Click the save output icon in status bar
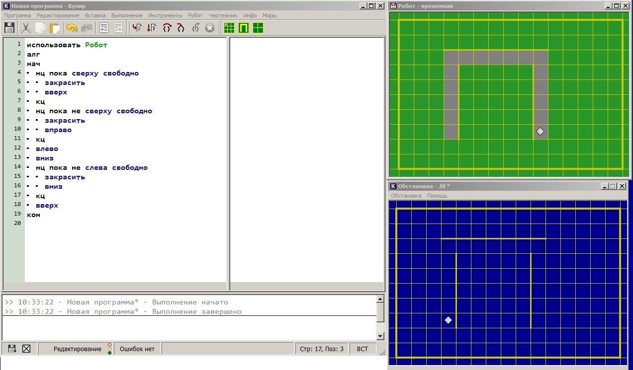 point(12,349)
